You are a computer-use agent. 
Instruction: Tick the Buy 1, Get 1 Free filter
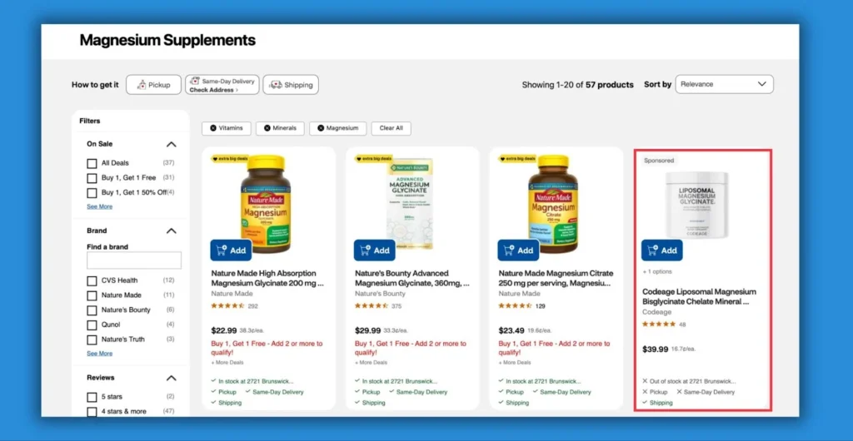(92, 178)
